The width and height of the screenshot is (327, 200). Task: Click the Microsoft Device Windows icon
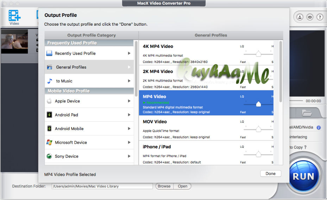point(49,142)
